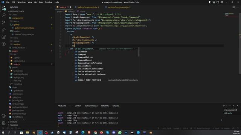The height and width of the screenshot is (135, 241).
Task: Collapse the components folder
Action: point(18,18)
